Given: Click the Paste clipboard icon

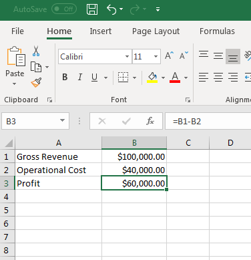Looking at the screenshot, I should 16,56.
